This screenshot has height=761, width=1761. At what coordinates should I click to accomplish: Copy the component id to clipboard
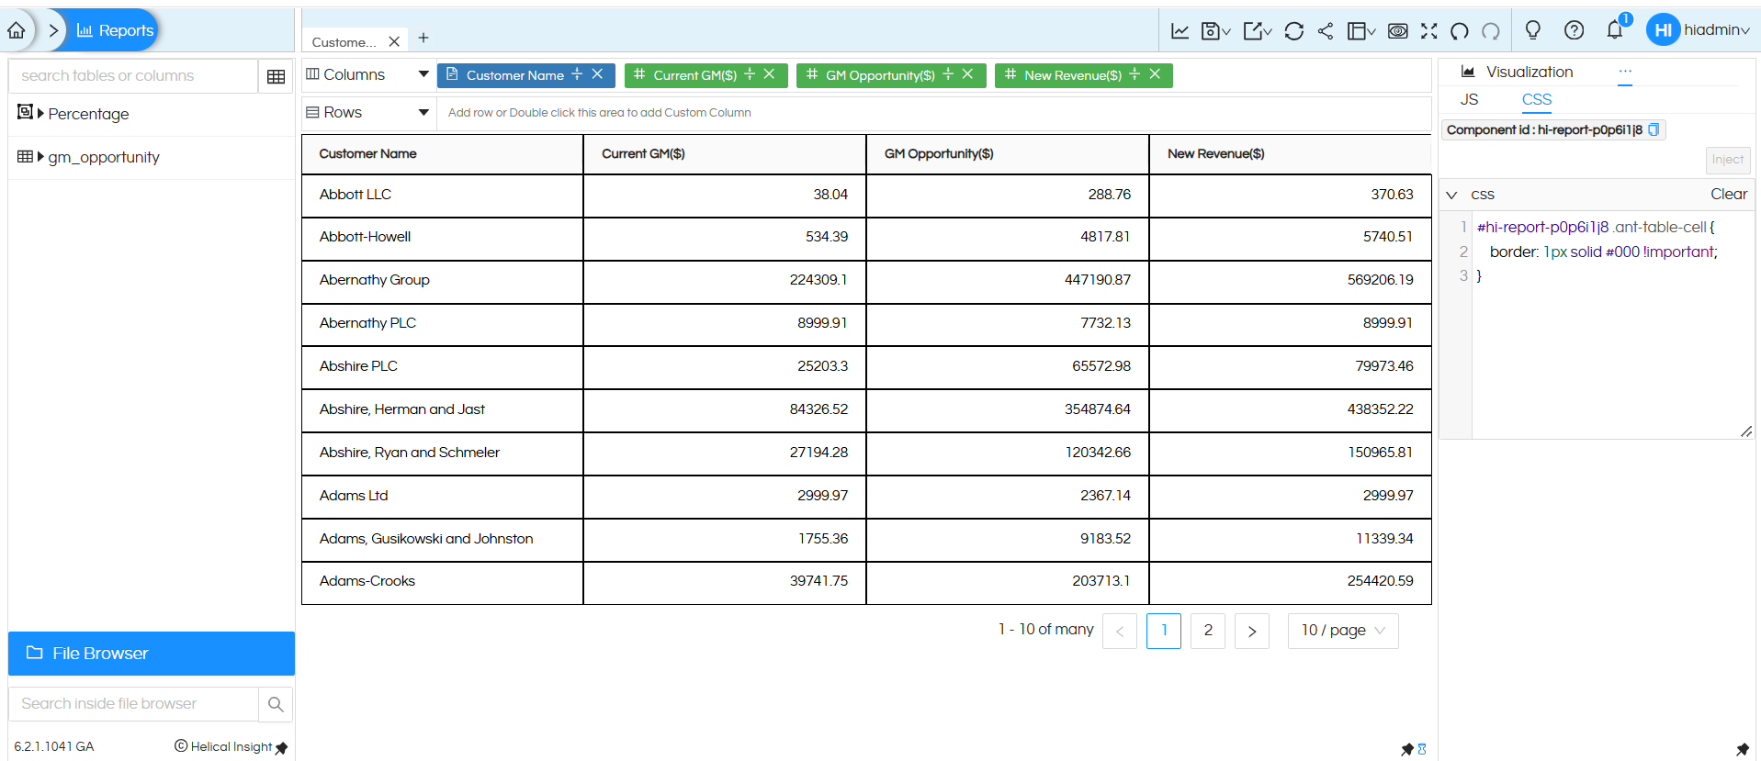(x=1654, y=129)
